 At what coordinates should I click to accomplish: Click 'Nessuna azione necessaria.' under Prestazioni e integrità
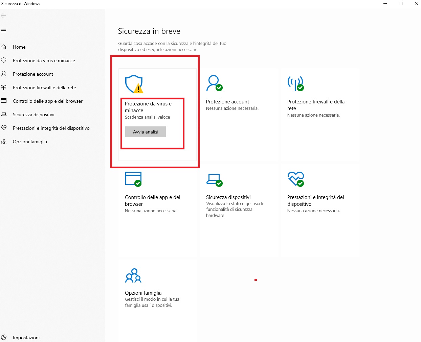click(313, 211)
